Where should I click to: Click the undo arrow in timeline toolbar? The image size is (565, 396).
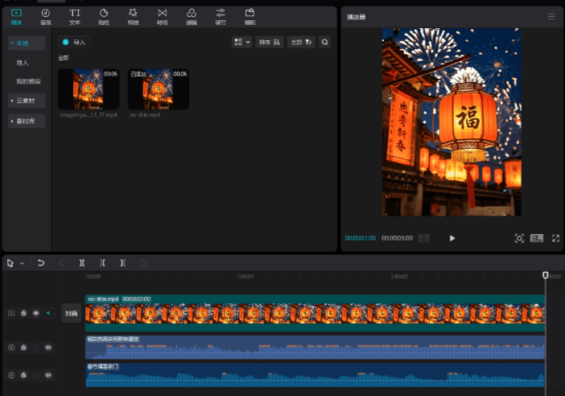[41, 263]
